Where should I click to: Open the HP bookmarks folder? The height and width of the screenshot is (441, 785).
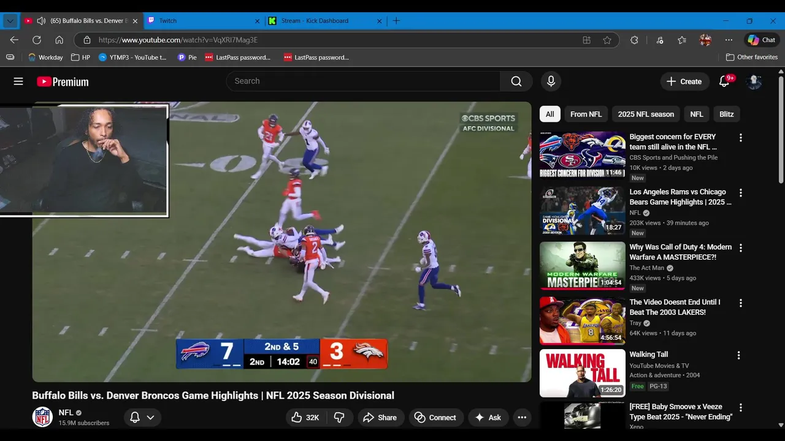click(80, 57)
